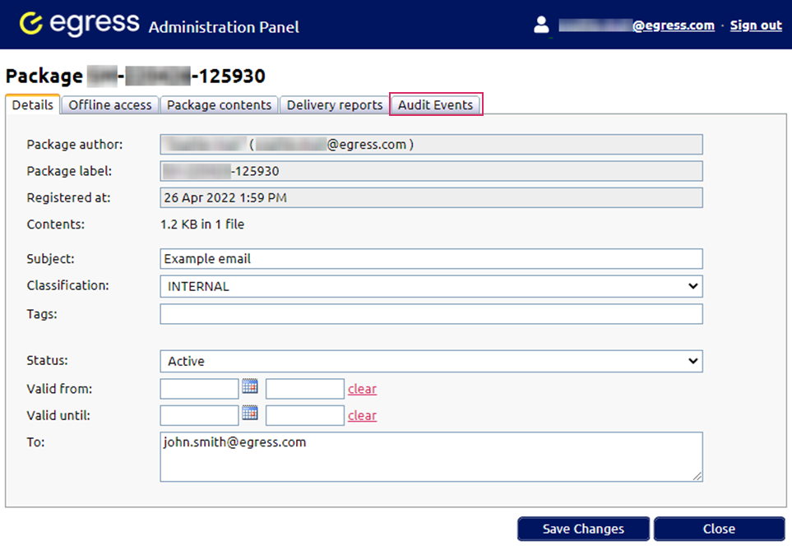This screenshot has width=792, height=550.
Task: Clear the Valid from date
Action: pyautogui.click(x=362, y=387)
